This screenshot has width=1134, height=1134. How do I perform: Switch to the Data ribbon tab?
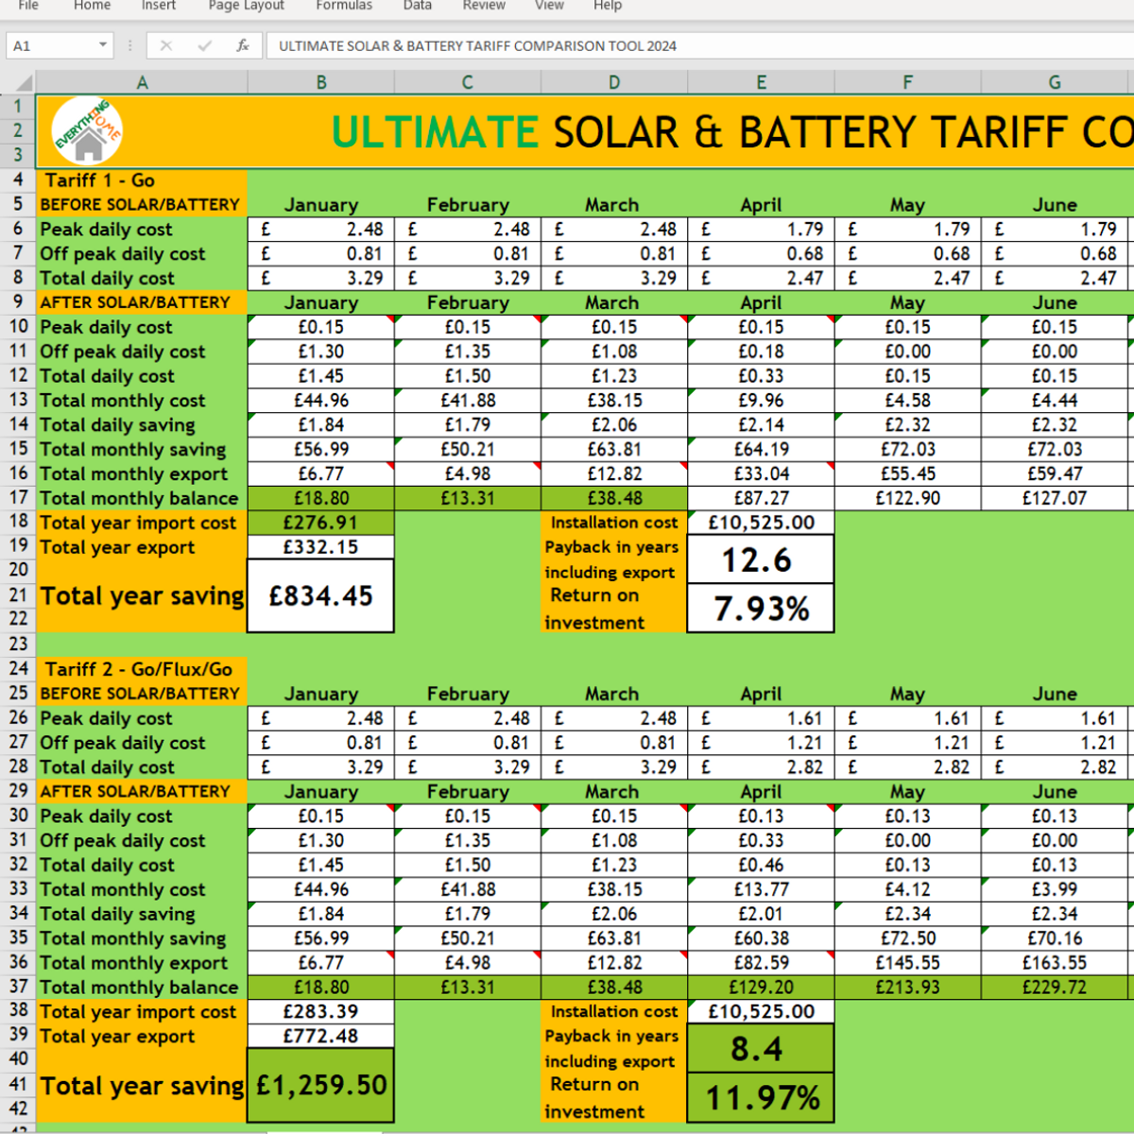coord(416,6)
